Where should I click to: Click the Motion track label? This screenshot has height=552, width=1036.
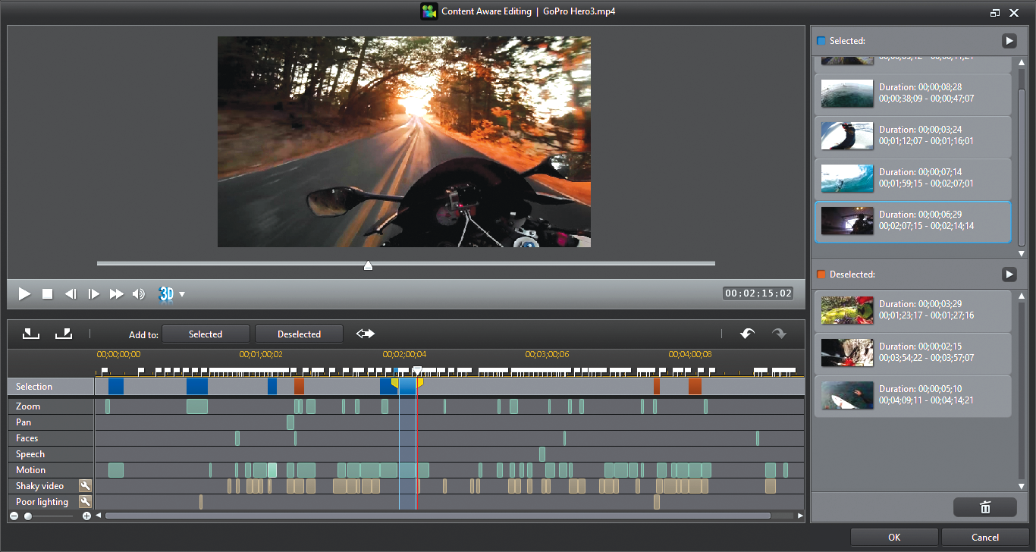click(x=30, y=469)
